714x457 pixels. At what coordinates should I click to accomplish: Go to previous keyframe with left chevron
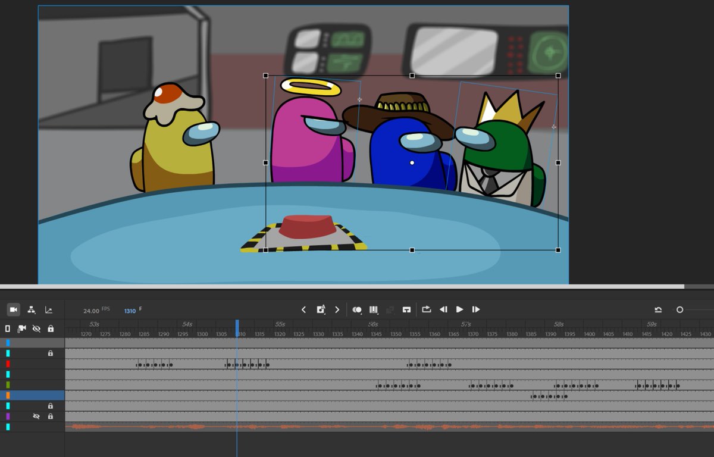point(303,309)
